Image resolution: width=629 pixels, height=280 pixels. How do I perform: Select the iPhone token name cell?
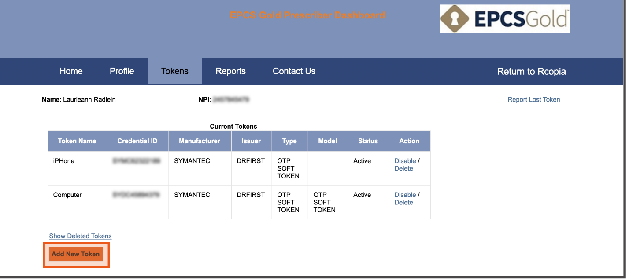coord(77,168)
